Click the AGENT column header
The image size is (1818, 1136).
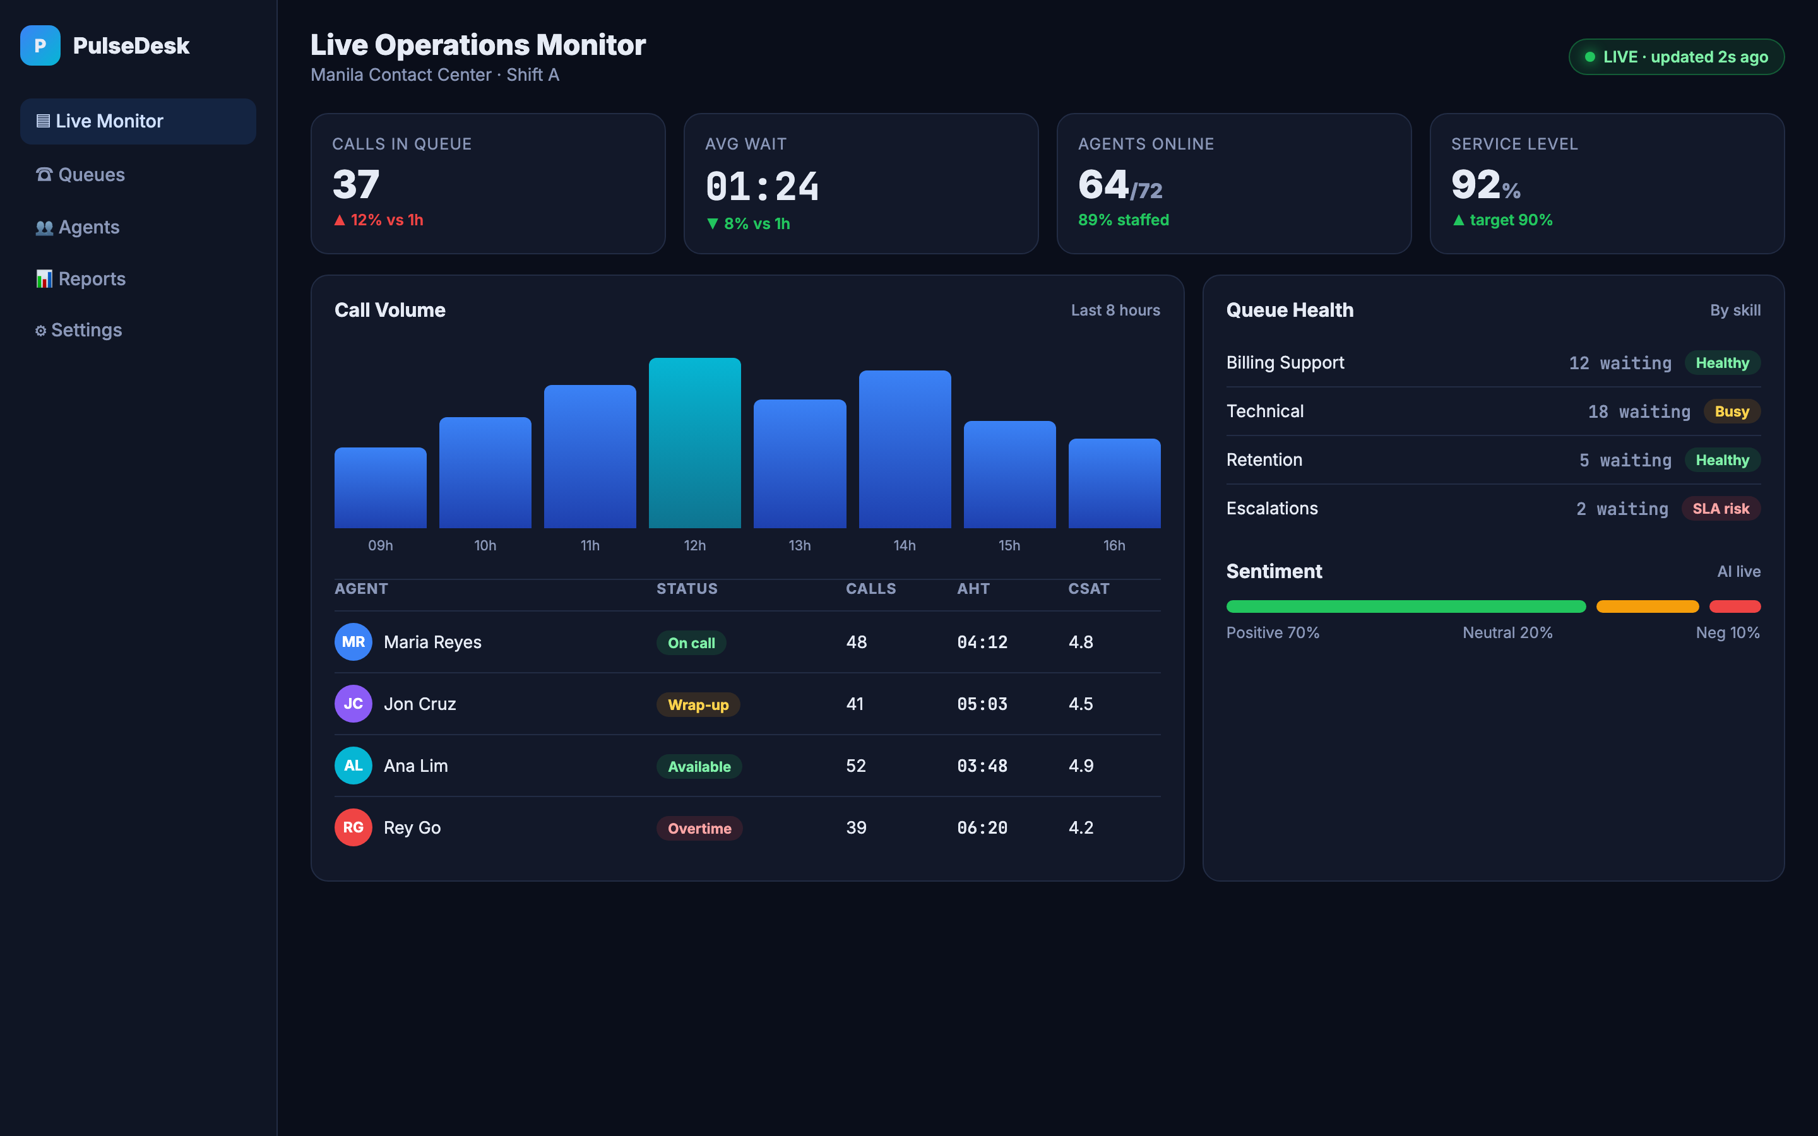[x=361, y=589]
